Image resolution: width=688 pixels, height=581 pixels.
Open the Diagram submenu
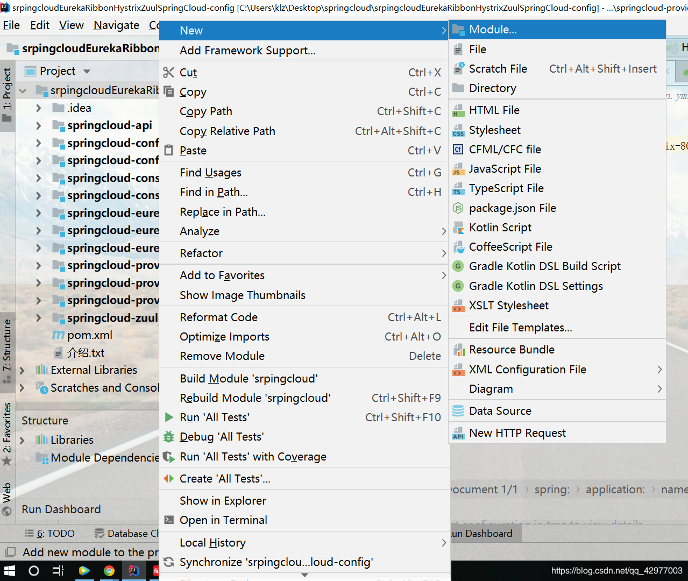tap(557, 389)
